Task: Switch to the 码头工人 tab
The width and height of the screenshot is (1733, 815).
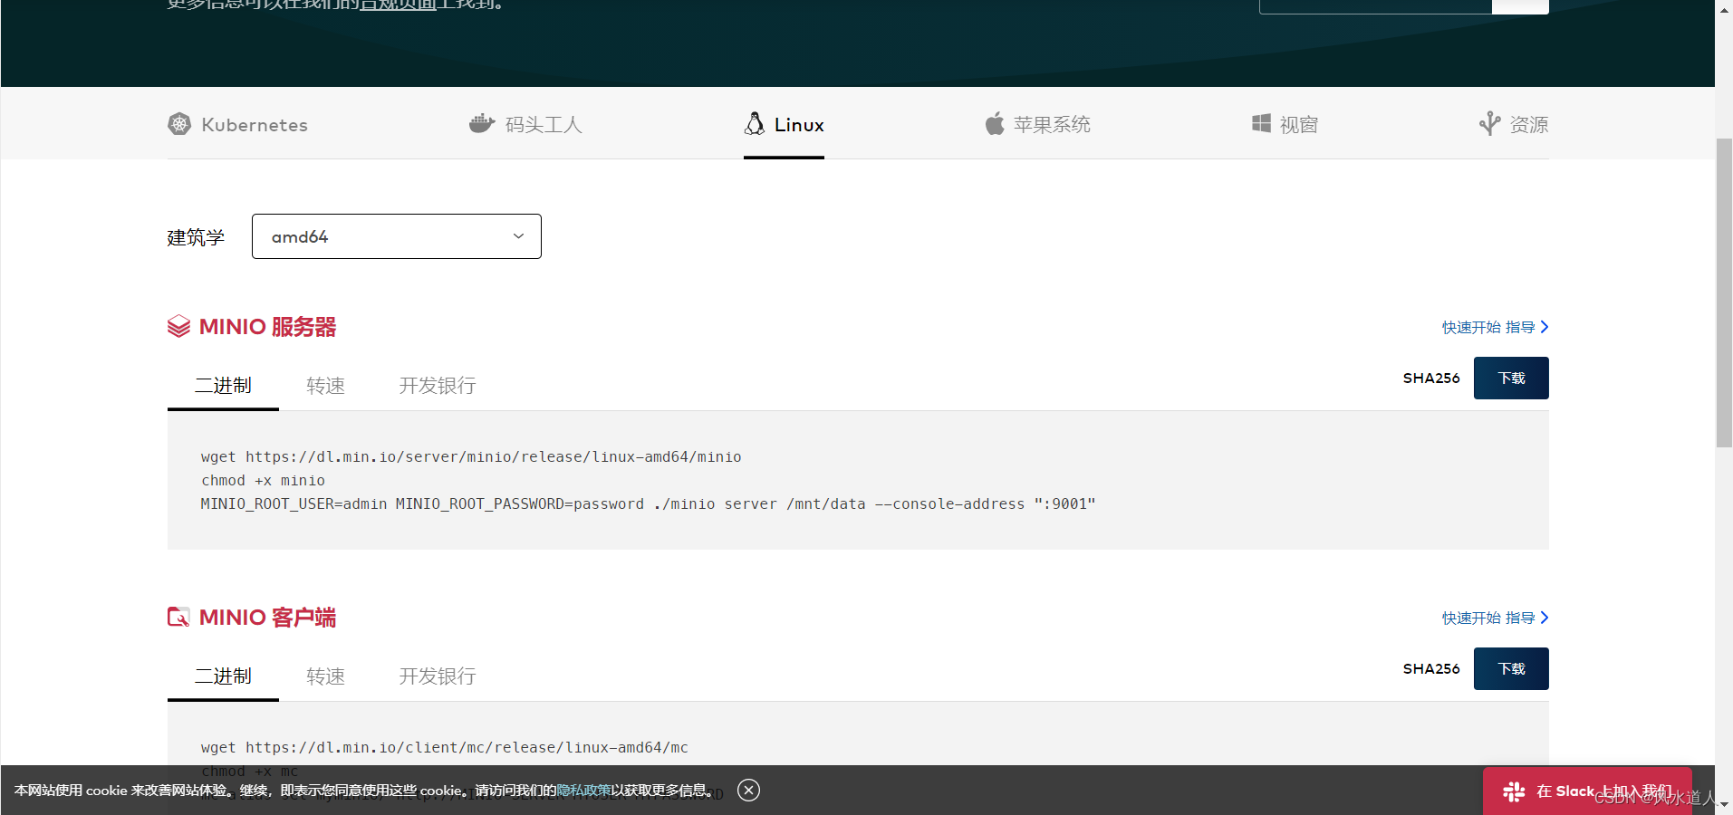Action: tap(525, 124)
